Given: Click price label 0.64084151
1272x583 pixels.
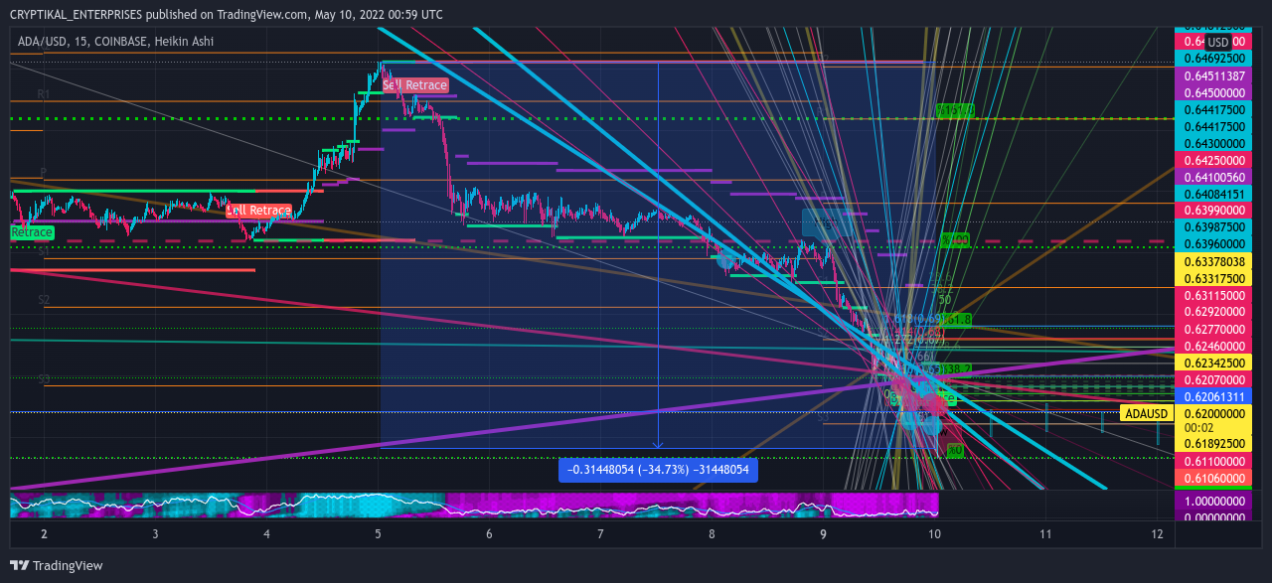Looking at the screenshot, I should pyautogui.click(x=1214, y=194).
